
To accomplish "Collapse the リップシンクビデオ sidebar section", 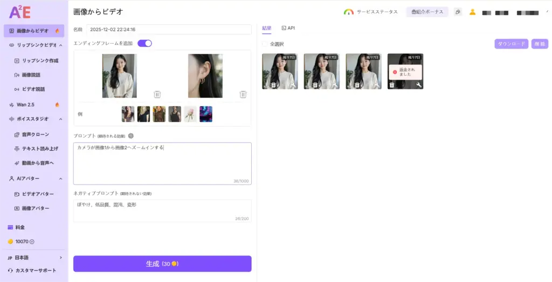I will click(x=60, y=46).
